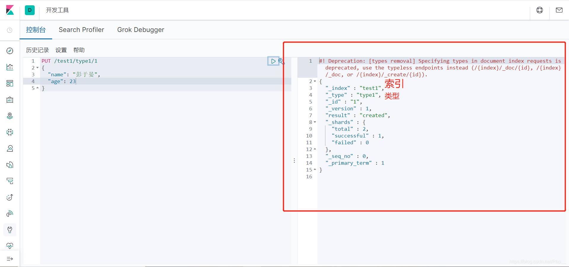Select Dev Tools wrench icon in sidebar
The width and height of the screenshot is (569, 267).
coord(10,230)
